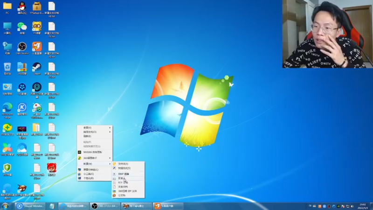Expand the 新建(W) submenu entry
Viewport: 373px width, 210px height.
(95, 164)
